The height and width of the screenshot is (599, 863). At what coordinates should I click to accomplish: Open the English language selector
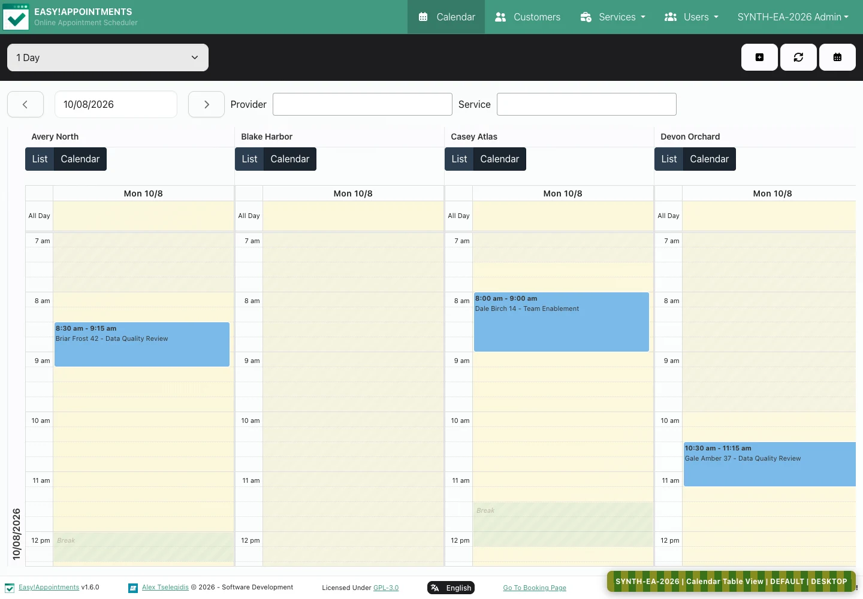(451, 588)
